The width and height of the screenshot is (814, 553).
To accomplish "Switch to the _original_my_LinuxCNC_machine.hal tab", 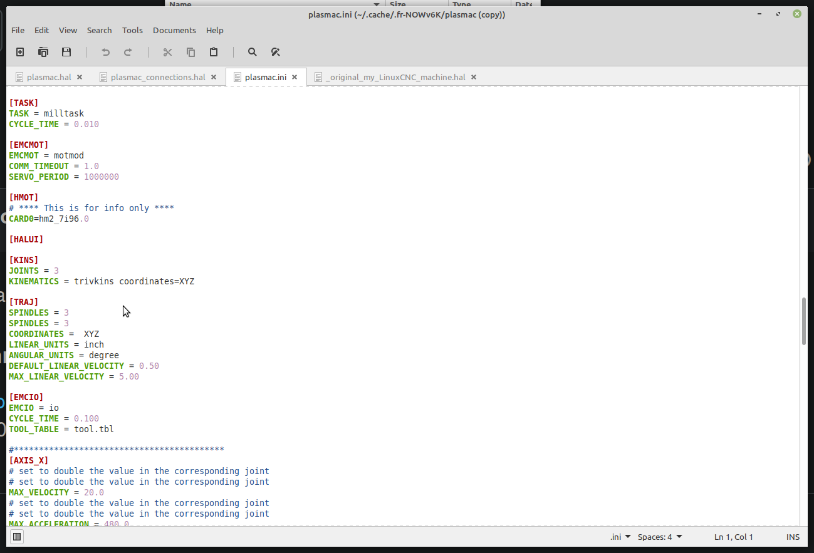I will pos(395,78).
